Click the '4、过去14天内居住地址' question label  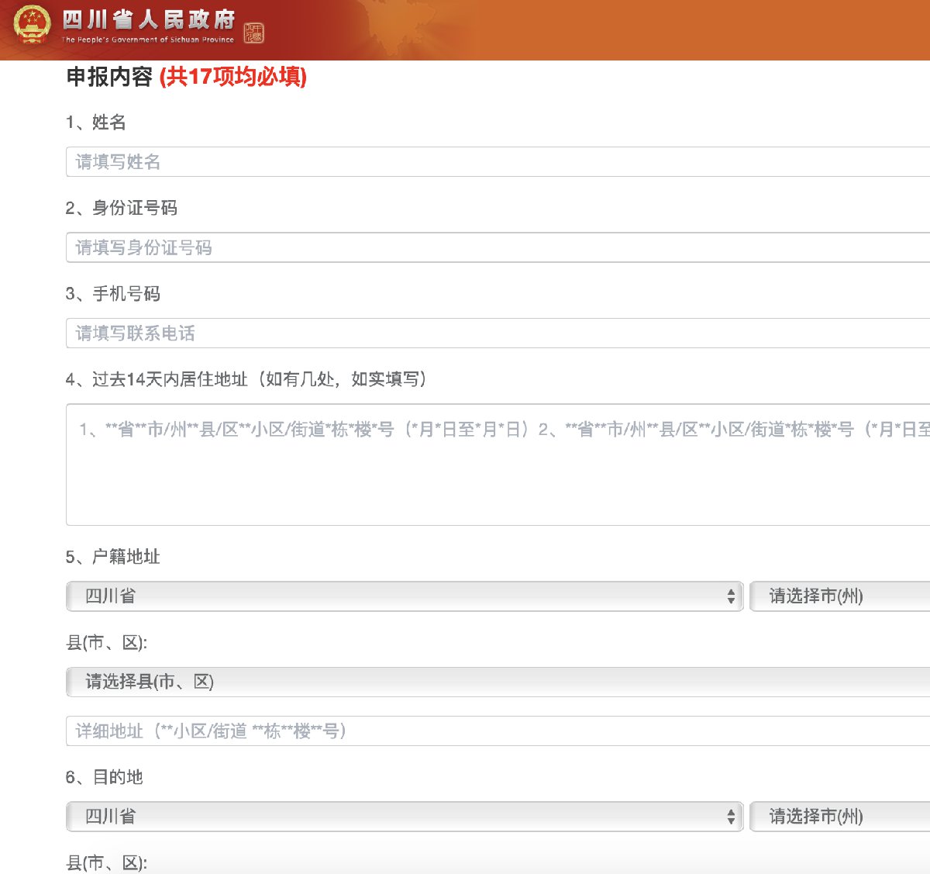[246, 379]
